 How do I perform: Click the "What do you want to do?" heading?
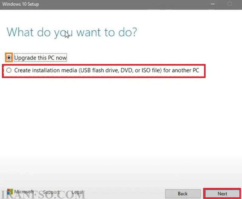72,32
